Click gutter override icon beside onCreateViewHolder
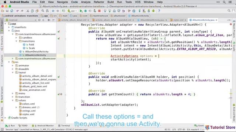 coord(59,32)
